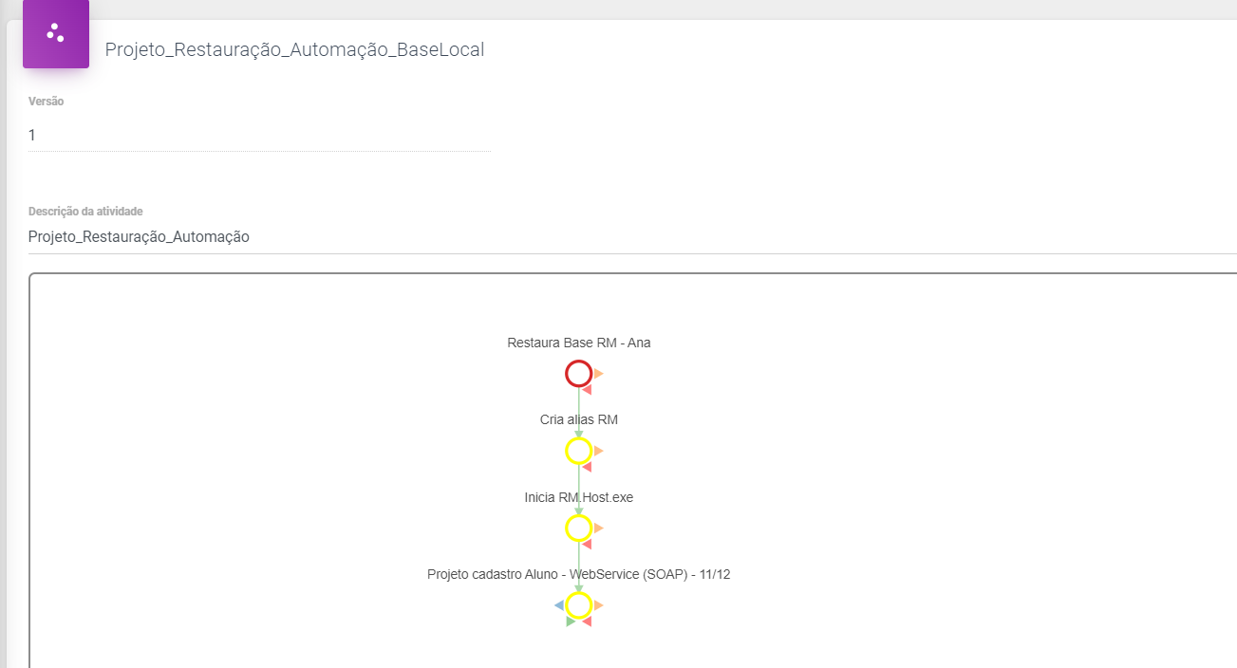Select the Inicia RM.Host.exe node circle
The width and height of the screenshot is (1237, 668).
(579, 528)
